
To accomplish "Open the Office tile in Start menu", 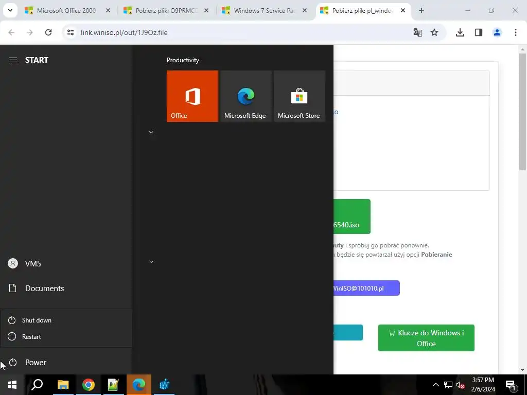I will tap(192, 96).
